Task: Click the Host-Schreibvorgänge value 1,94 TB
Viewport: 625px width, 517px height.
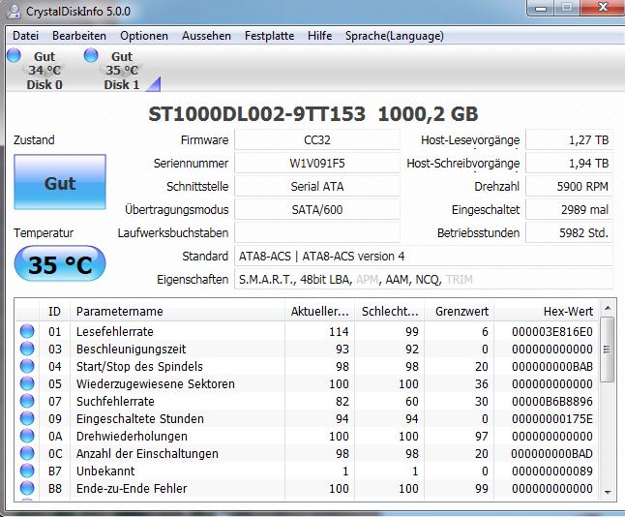Action: pyautogui.click(x=570, y=164)
